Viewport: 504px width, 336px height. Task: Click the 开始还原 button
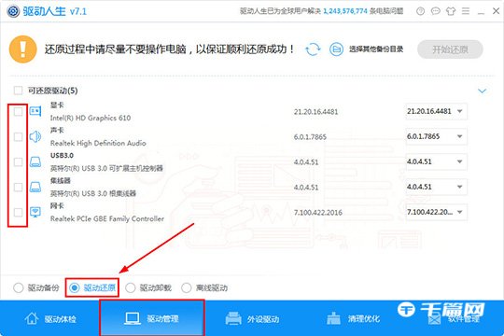[x=450, y=49]
